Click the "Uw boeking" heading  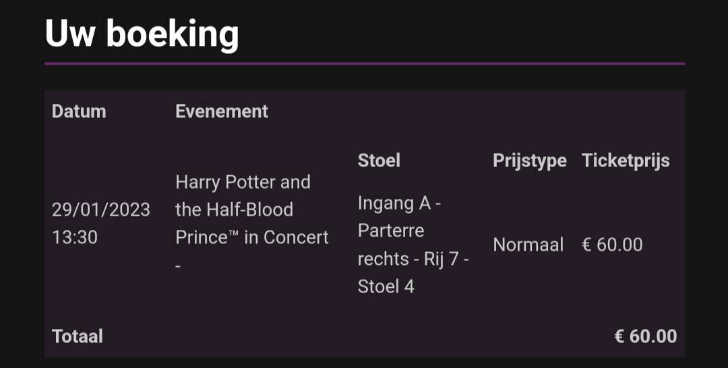pos(142,34)
